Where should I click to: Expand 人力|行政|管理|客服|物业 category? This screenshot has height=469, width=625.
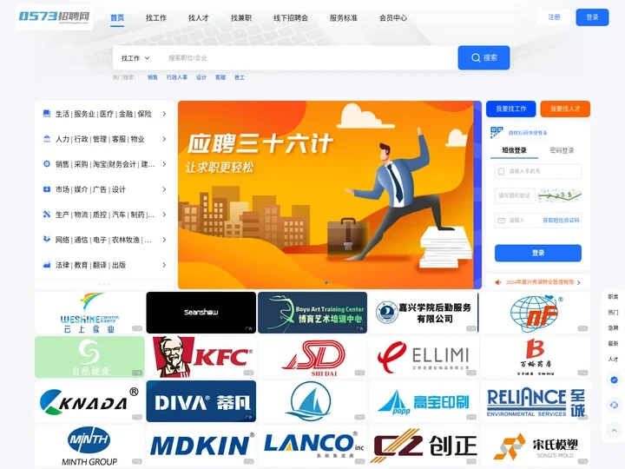tap(104, 139)
